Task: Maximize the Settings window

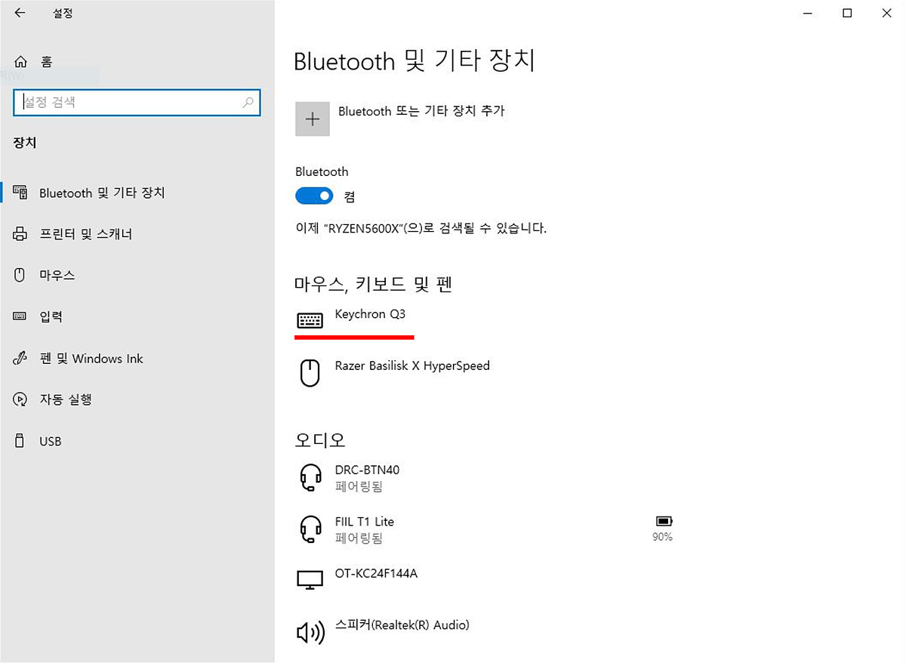Action: pos(847,13)
